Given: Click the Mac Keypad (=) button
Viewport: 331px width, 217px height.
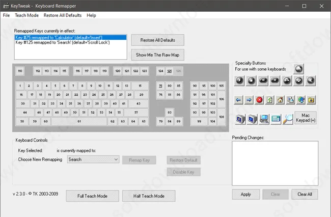Looking at the screenshot, I should (306, 118).
